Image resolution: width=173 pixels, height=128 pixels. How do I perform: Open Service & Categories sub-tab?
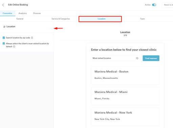tap(61, 19)
